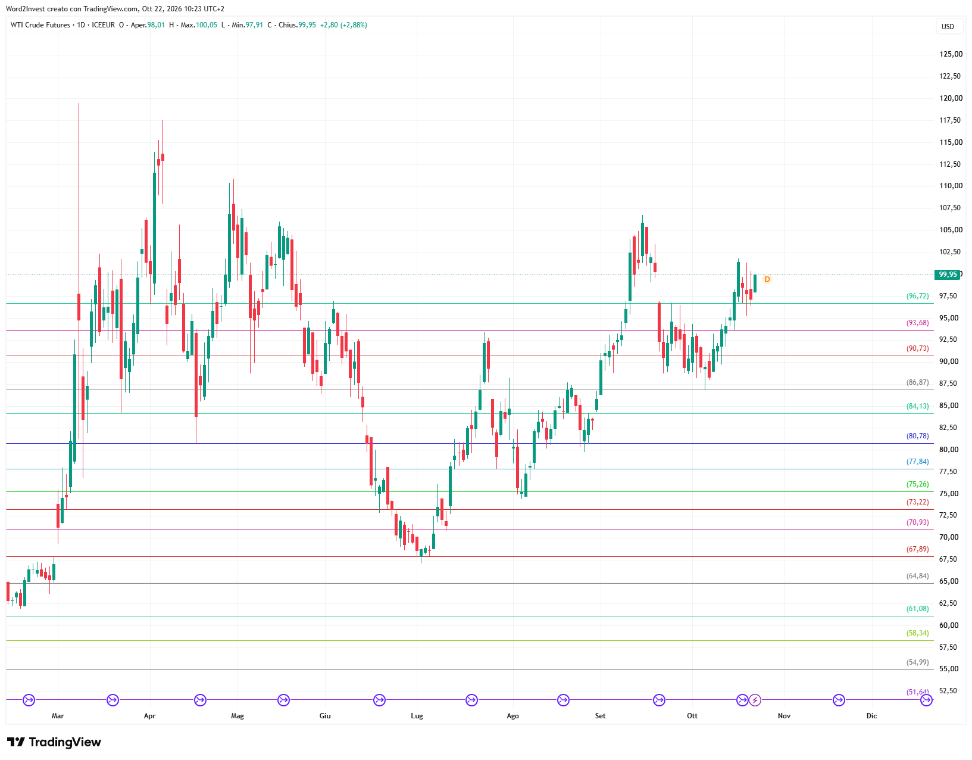Click the roll icon between Mag and Giu
The height and width of the screenshot is (760, 972).
click(x=284, y=700)
